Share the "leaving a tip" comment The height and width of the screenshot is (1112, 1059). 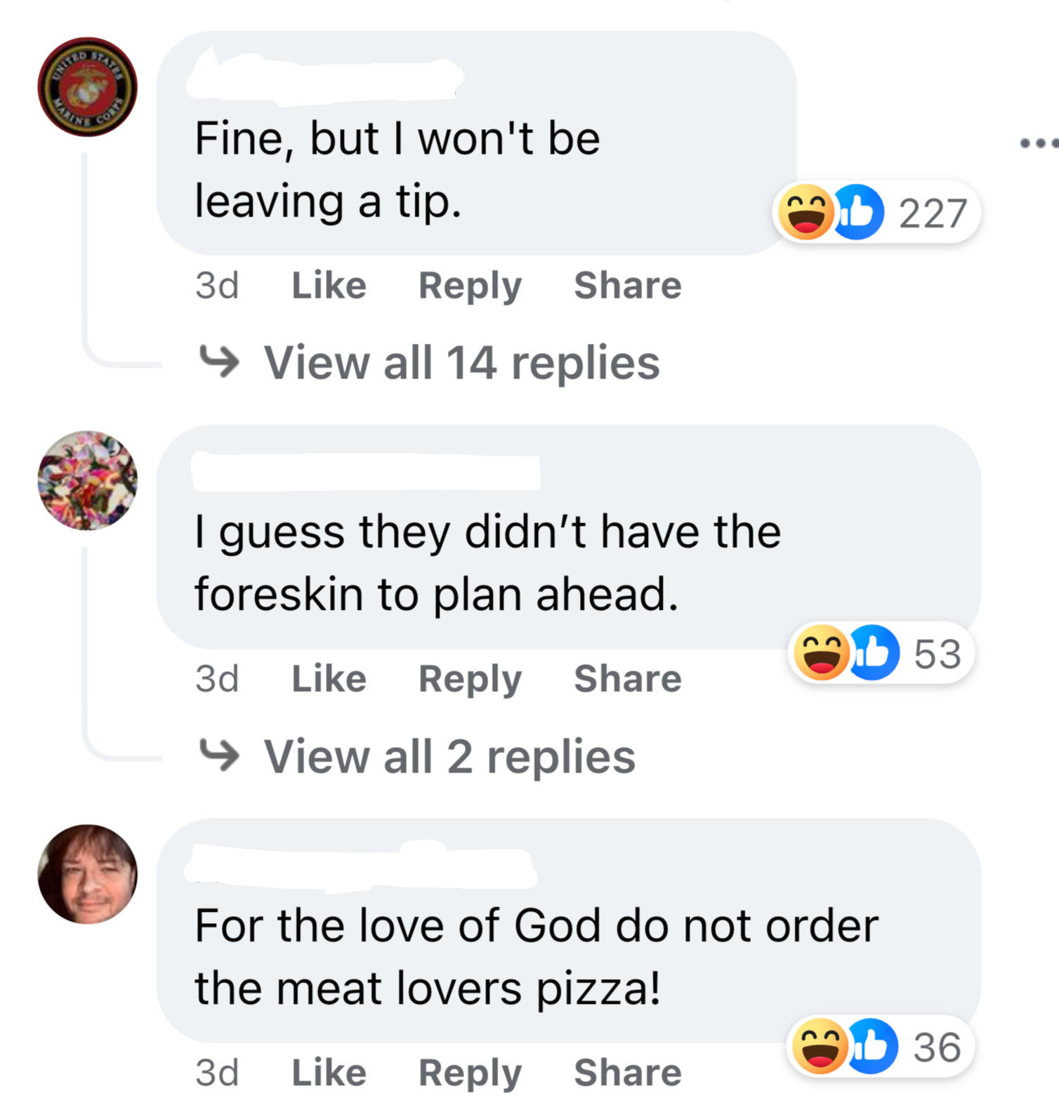tap(627, 286)
